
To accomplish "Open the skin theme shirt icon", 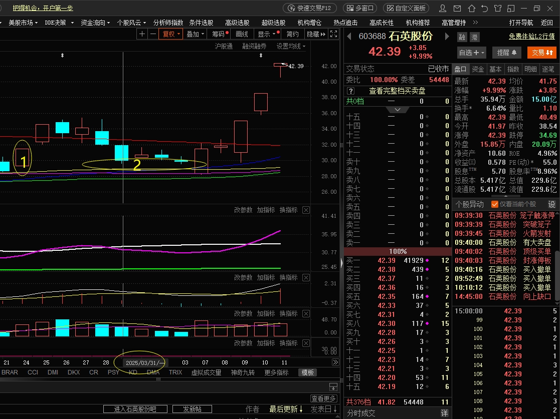I will 498,8.
